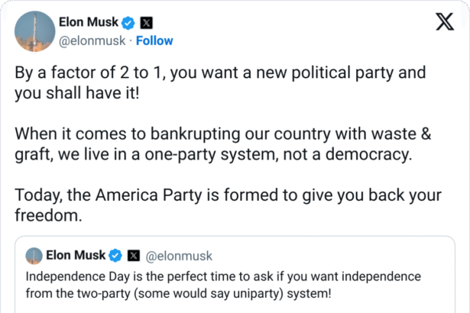470x313 pixels.
Task: Open the large rocket profile avatar at top
Action: 31,31
